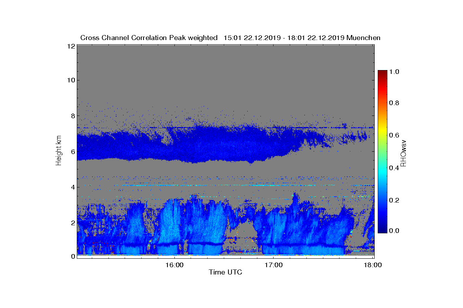
Task: Click the '2' height tick label
Action: pos(73,223)
